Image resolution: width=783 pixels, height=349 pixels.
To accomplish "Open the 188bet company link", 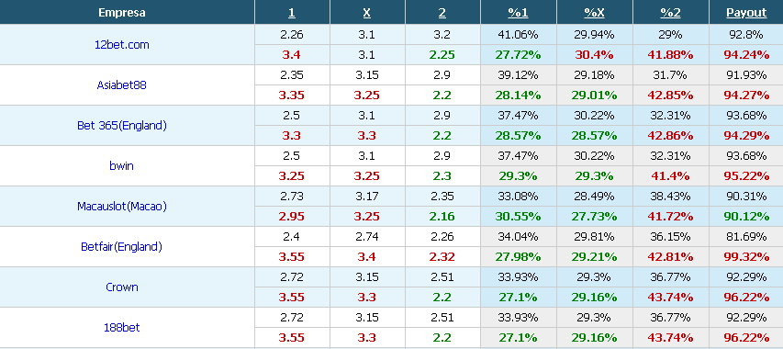I will pyautogui.click(x=122, y=328).
